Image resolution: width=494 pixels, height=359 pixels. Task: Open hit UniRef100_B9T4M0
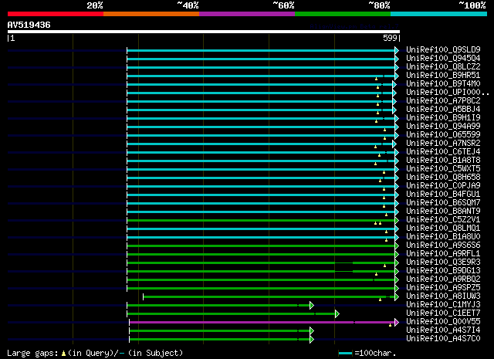(443, 84)
